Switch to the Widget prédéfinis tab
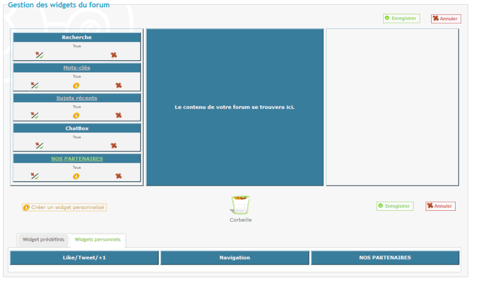Screen dimensions: 479x291 click(43, 240)
